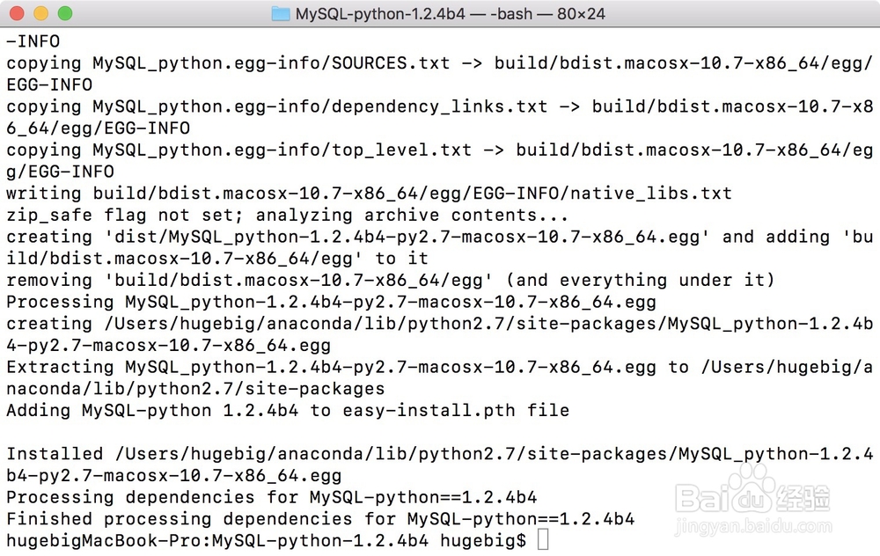Click the '-INFO' text at top line

[33, 41]
